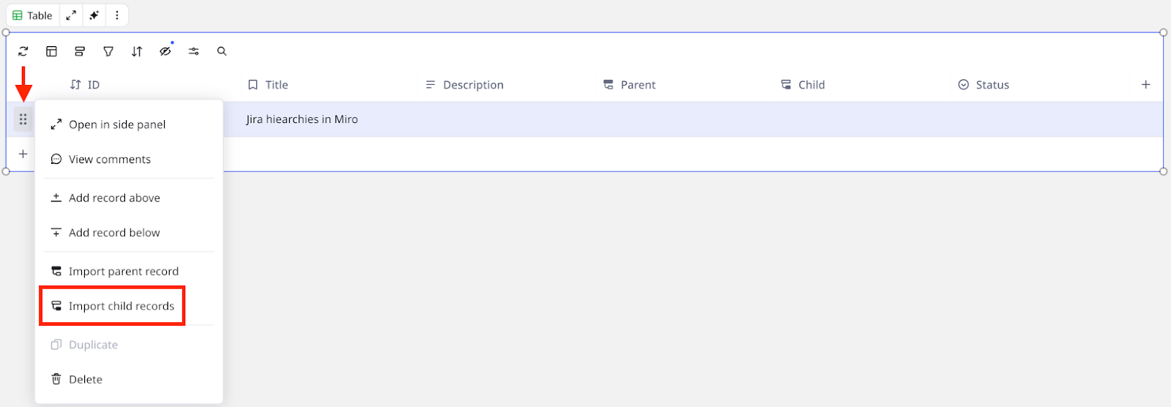Toggle hidden fields eye icon
Viewport: 1171px width, 407px height.
pos(165,51)
